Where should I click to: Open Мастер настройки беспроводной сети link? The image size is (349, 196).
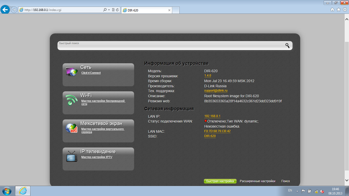(x=103, y=103)
